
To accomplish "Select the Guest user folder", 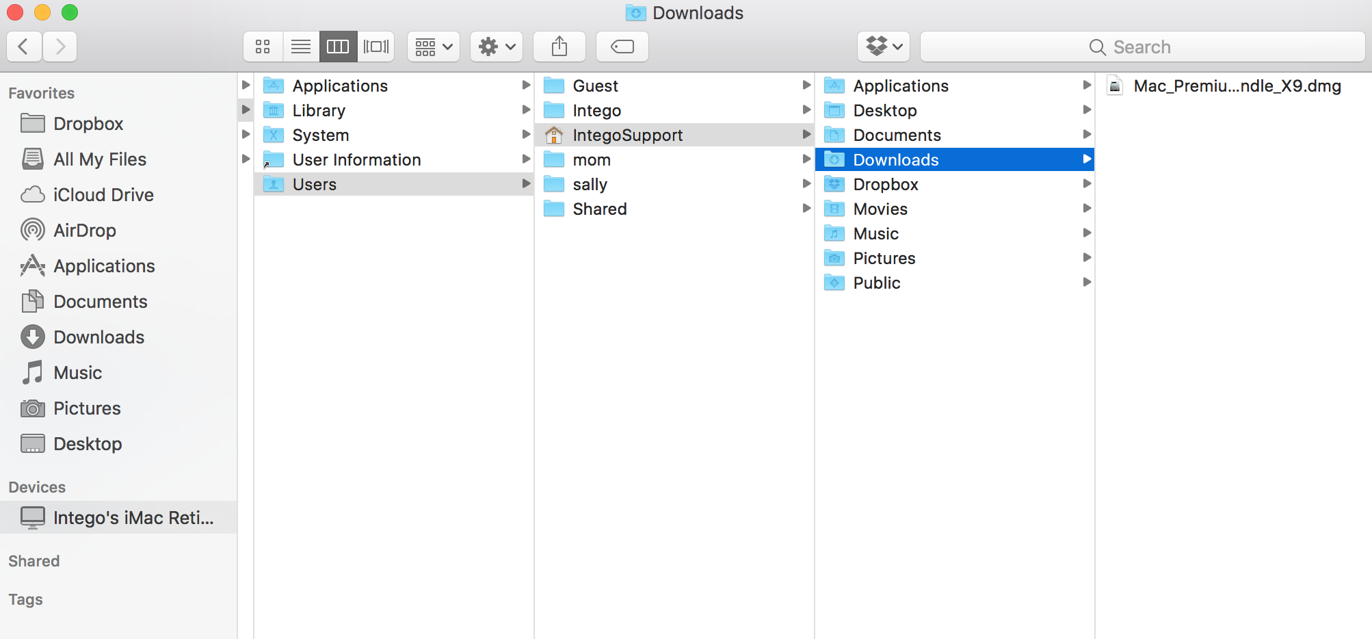I will [674, 86].
